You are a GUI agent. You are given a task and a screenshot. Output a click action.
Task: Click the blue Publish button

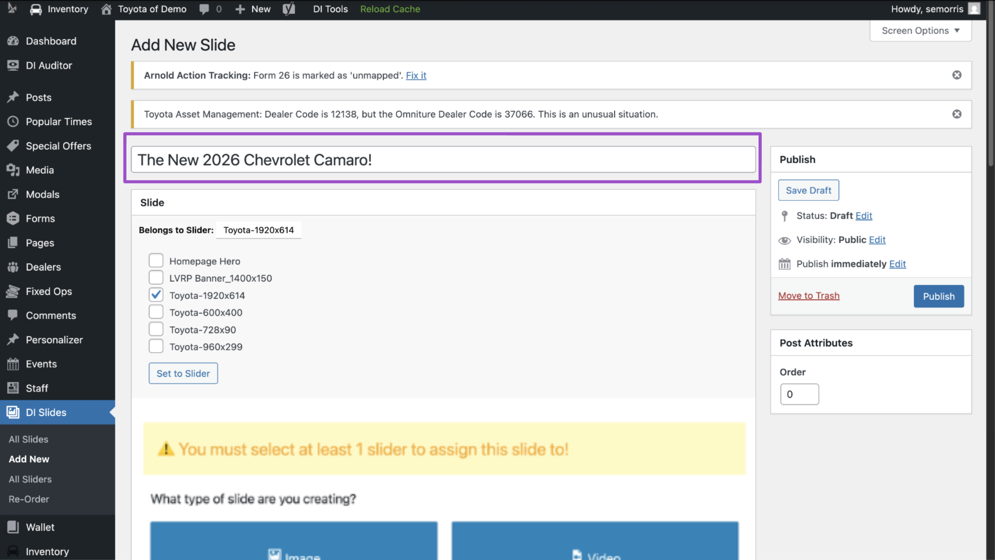(939, 296)
